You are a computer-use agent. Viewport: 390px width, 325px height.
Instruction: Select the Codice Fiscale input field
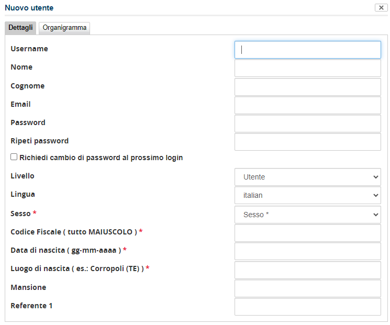pyautogui.click(x=307, y=233)
